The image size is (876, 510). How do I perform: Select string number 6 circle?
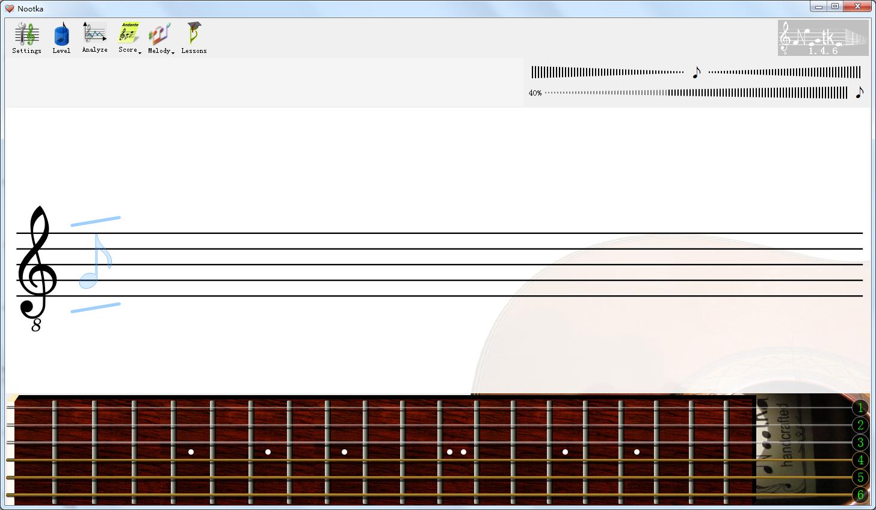pos(860,495)
